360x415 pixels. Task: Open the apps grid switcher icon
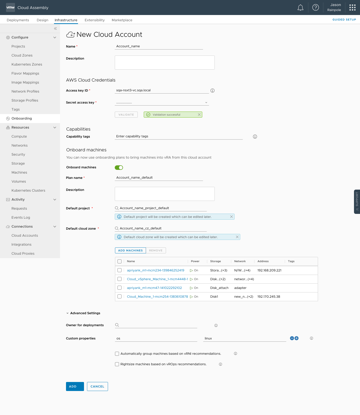(352, 8)
